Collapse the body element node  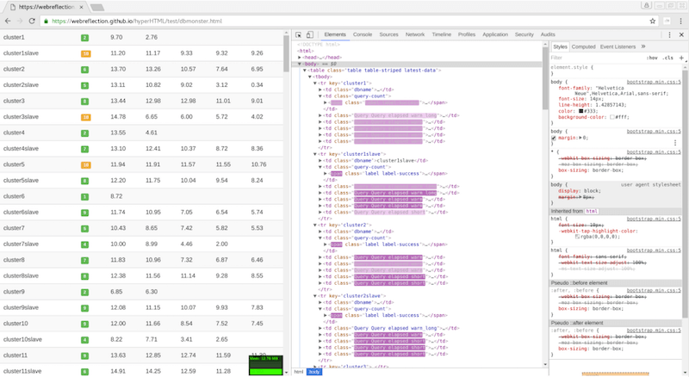300,64
